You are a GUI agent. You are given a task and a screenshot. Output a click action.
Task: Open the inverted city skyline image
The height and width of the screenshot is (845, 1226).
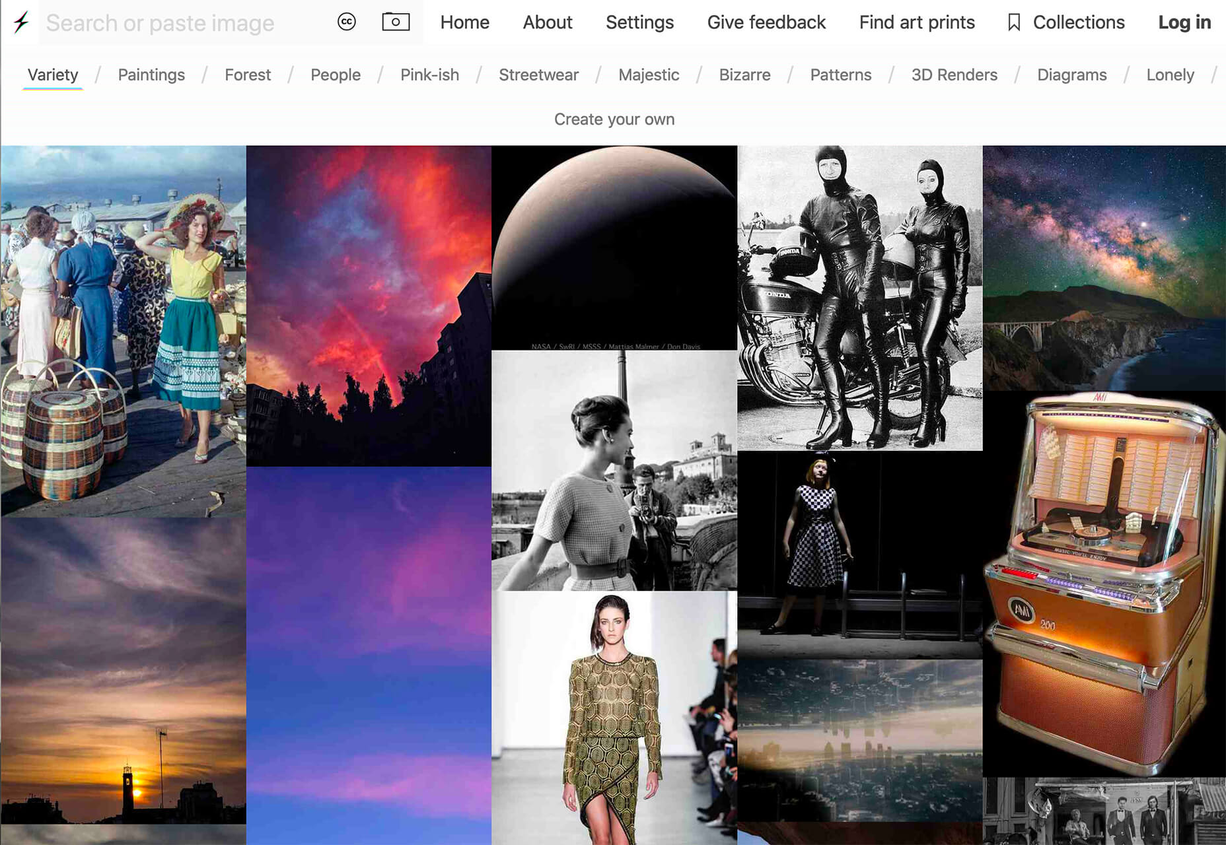tap(860, 740)
